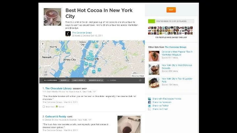Viewport: 237px width, 133px height.
Task: Click the Facebook share icon
Action: pos(149,102)
